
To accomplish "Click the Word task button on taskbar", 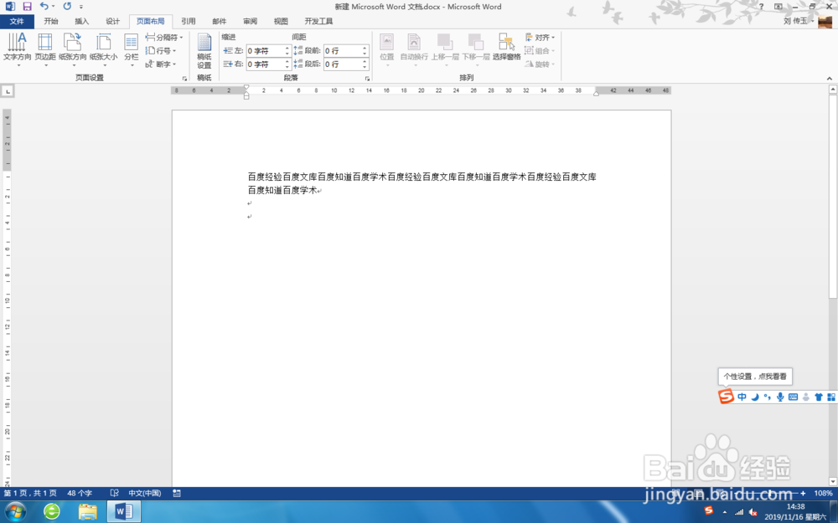I will (124, 511).
